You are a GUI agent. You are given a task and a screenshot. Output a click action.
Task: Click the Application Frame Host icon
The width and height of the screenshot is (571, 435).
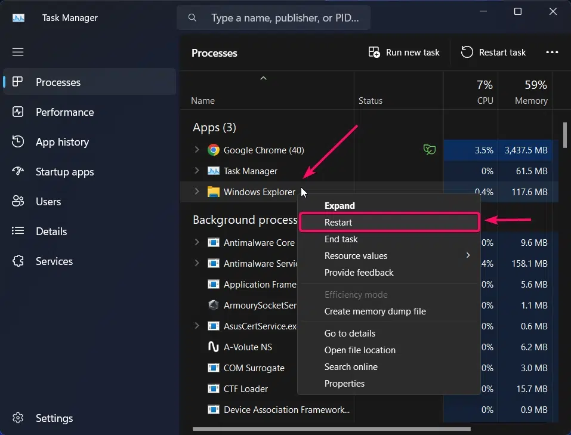click(214, 284)
